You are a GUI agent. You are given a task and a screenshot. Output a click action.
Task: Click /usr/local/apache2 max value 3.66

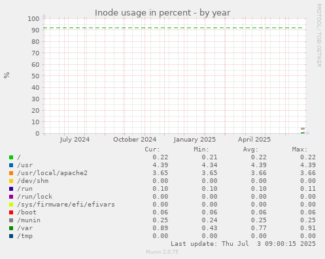(308, 173)
